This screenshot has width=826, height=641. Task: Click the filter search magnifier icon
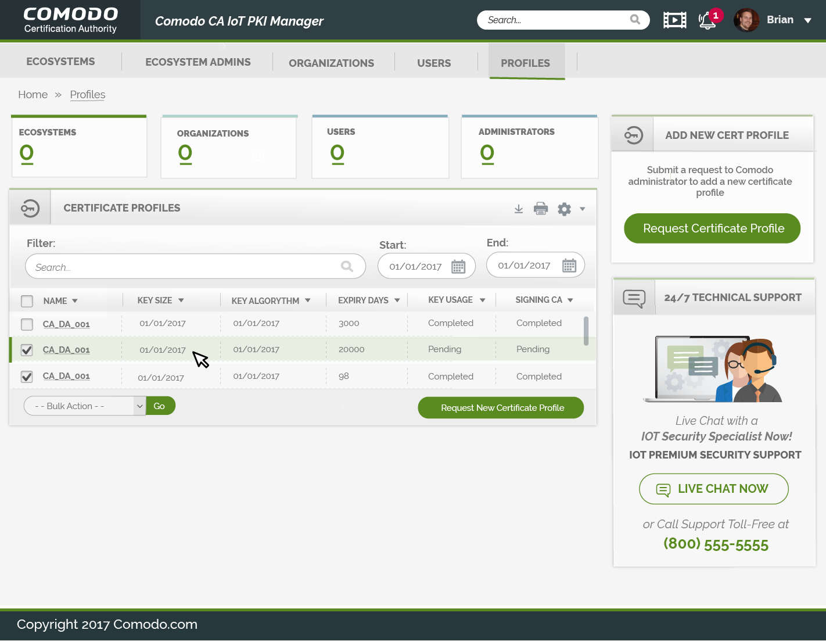coord(347,266)
